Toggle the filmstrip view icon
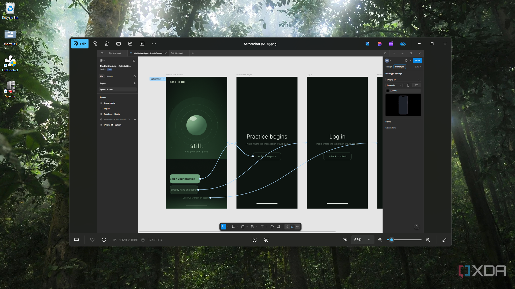This screenshot has width=515, height=289. coord(76,240)
